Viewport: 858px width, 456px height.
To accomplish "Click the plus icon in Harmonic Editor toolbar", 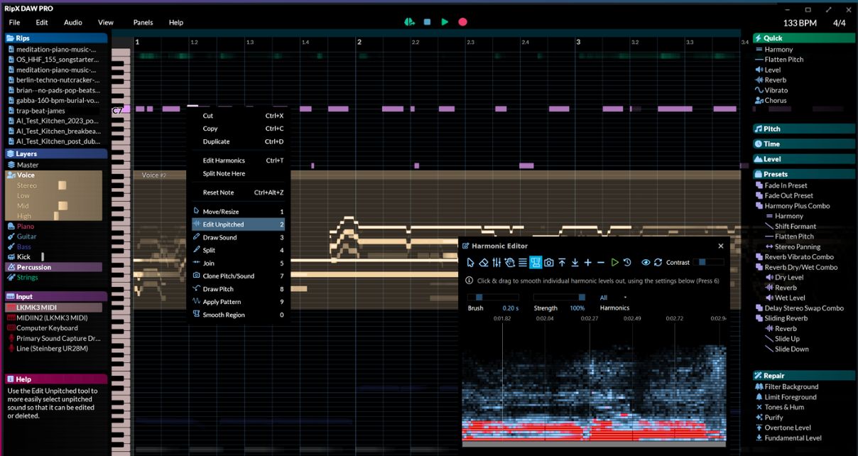I will [x=588, y=263].
